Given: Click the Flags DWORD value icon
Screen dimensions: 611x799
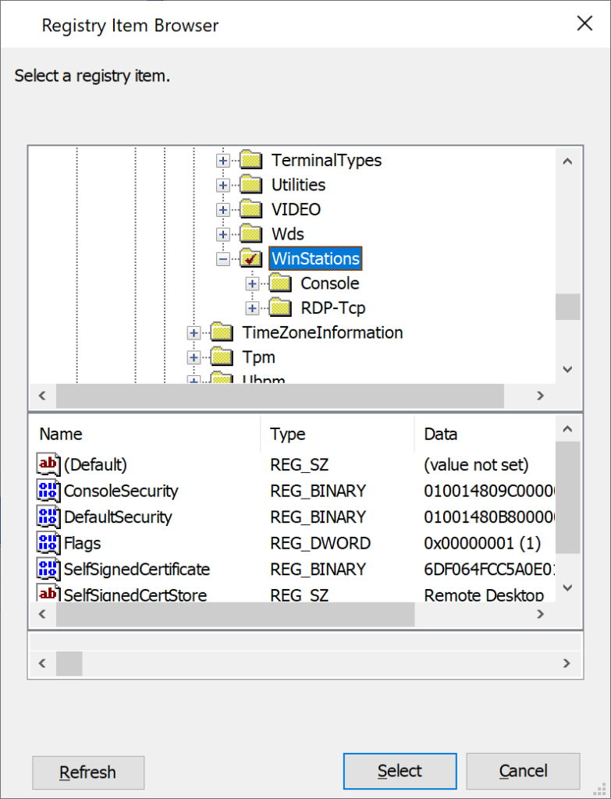Looking at the screenshot, I should coord(48,543).
